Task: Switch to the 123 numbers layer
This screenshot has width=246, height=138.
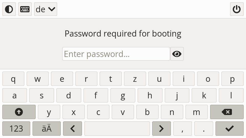Action: click(16, 129)
